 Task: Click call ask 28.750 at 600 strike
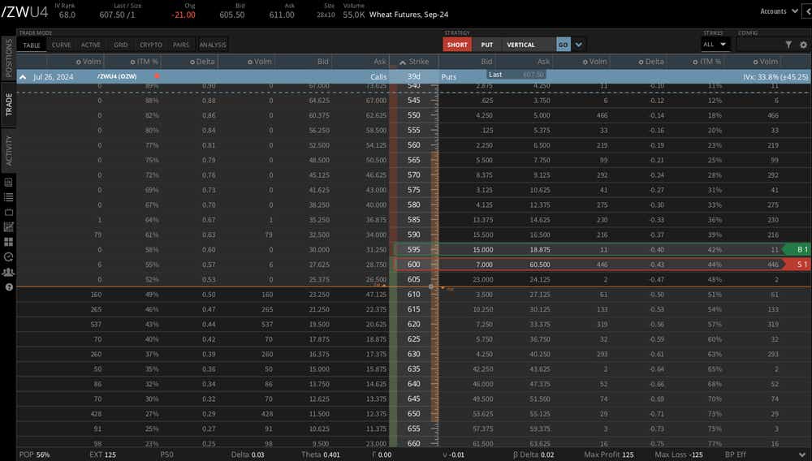376,265
